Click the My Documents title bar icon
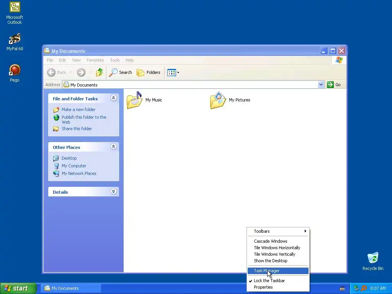Screen dimensions: 392x294 click(x=47, y=51)
